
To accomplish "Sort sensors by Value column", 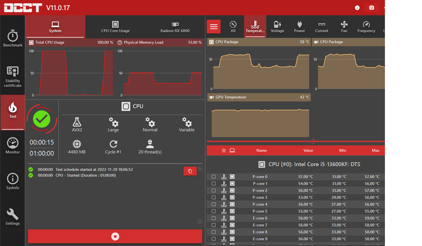I will point(308,150).
